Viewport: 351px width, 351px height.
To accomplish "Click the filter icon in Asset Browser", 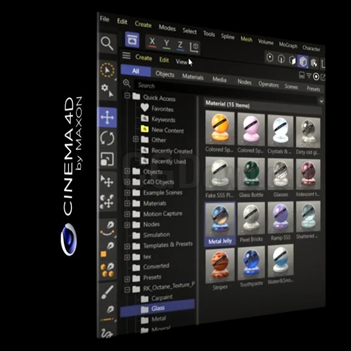I will point(309,76).
